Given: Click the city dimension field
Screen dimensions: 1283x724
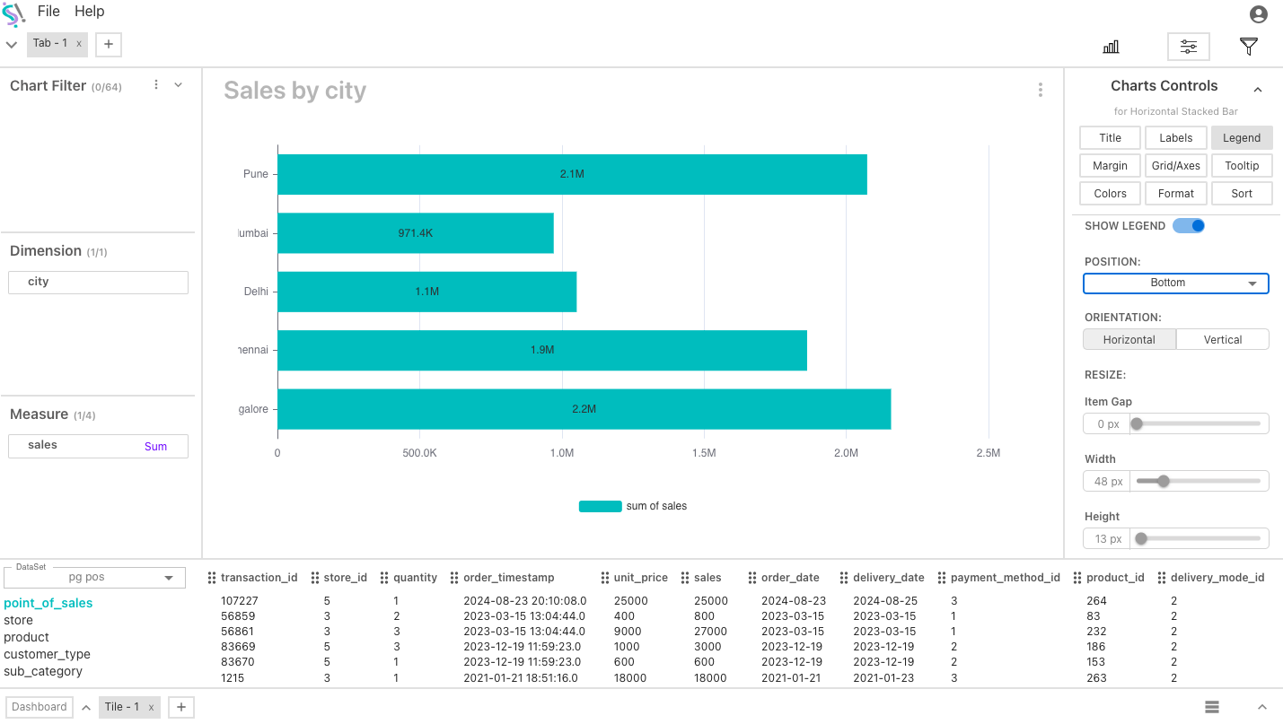Looking at the screenshot, I should (99, 283).
